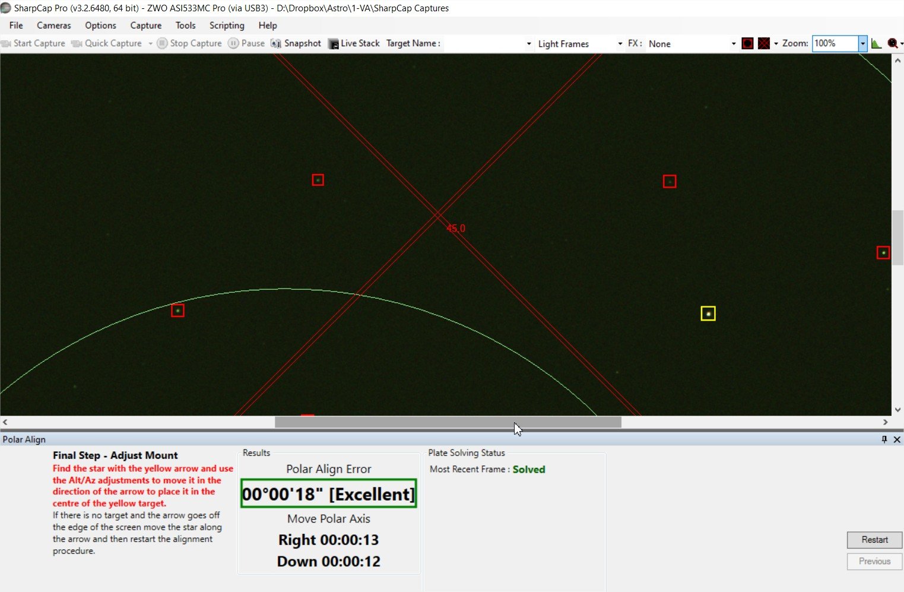Click inside the Target Name text field
The height and width of the screenshot is (592, 904).
(484, 44)
